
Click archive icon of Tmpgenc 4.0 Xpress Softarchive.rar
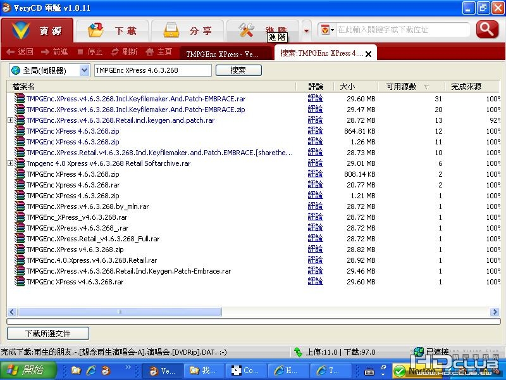coord(20,163)
